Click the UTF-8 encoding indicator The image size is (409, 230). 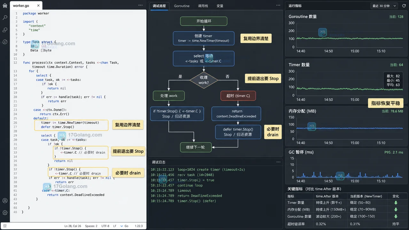(105, 226)
